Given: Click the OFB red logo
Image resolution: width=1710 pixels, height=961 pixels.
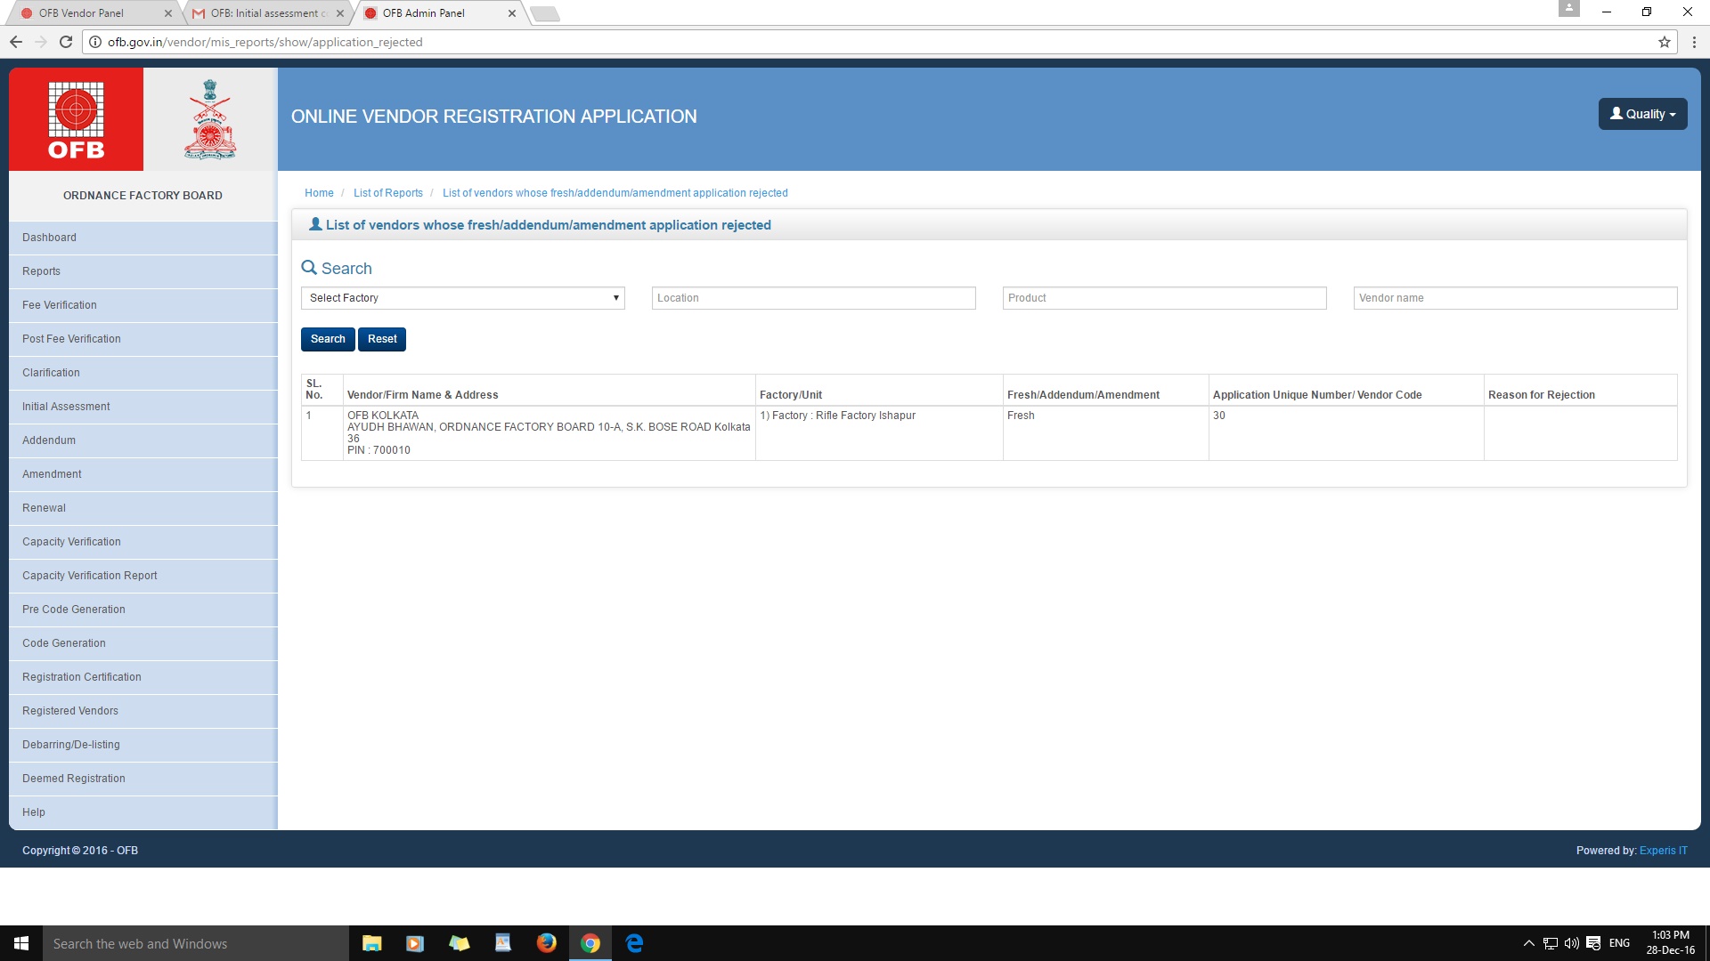Looking at the screenshot, I should [76, 119].
